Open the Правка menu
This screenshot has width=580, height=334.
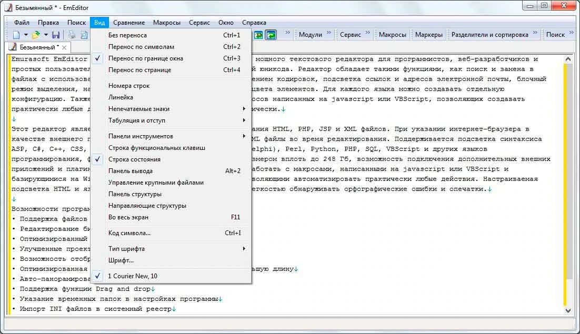point(48,23)
